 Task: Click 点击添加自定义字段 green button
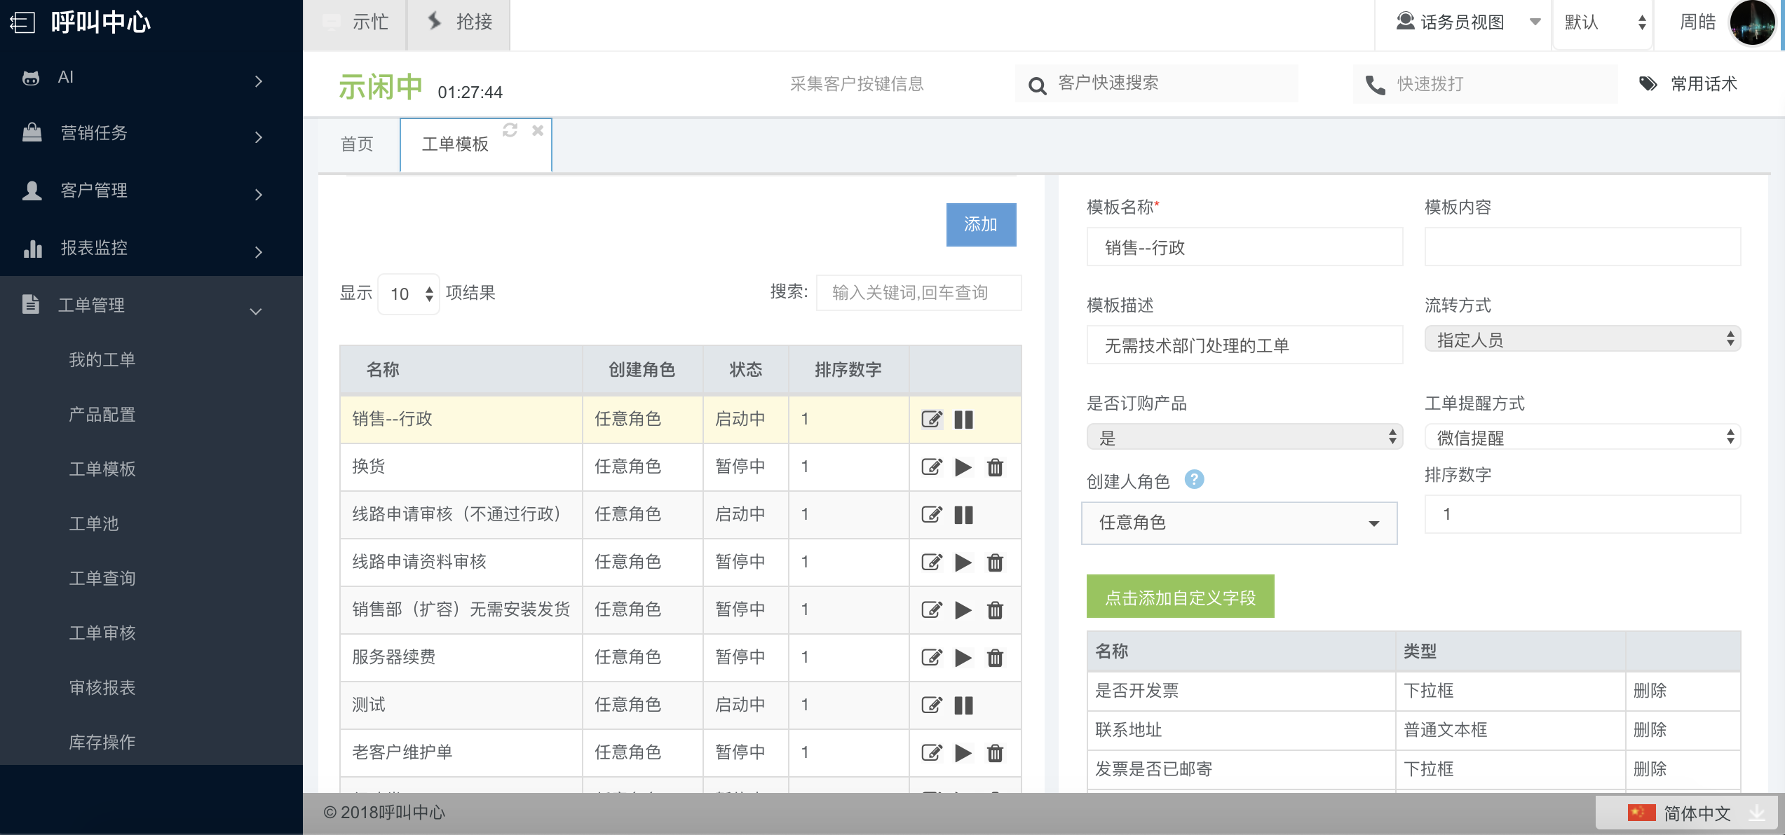(1180, 597)
